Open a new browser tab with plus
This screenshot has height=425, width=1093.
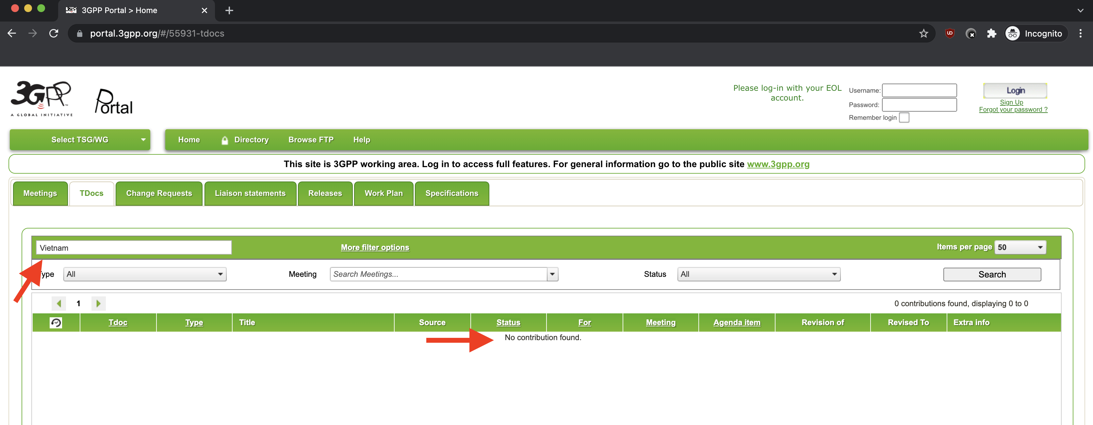tap(229, 10)
